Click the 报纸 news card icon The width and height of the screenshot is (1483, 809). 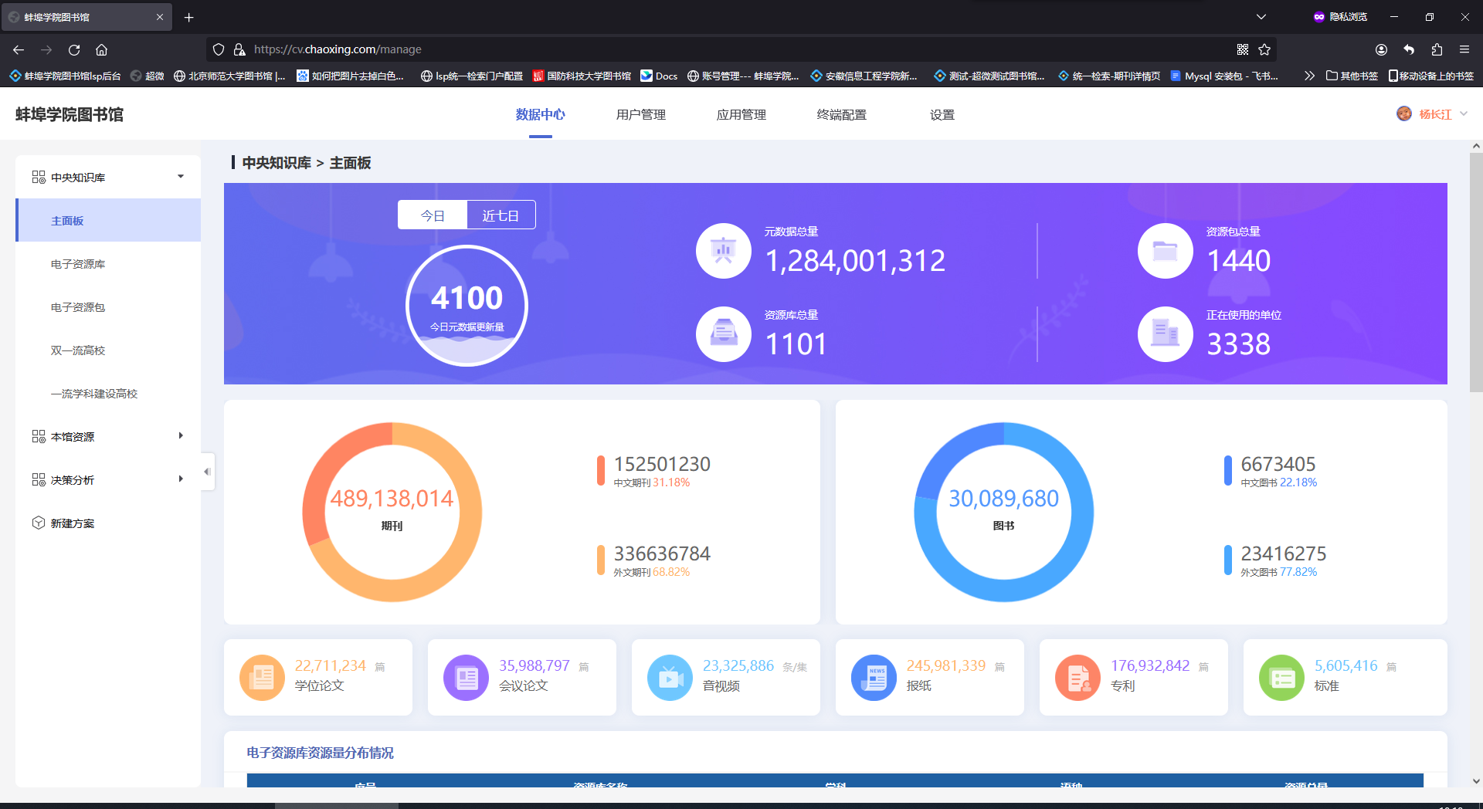(874, 678)
